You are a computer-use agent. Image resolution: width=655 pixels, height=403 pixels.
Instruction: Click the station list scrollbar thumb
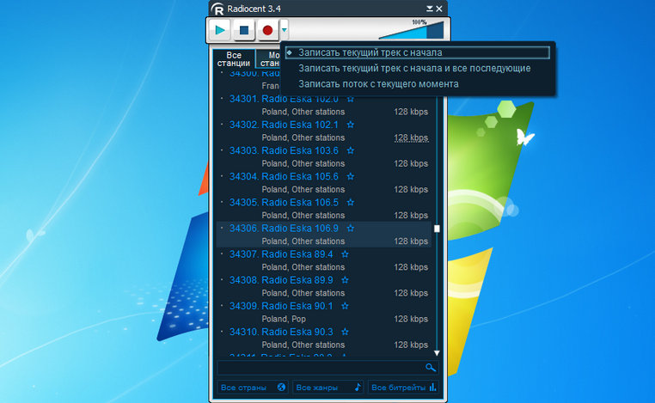click(x=437, y=229)
